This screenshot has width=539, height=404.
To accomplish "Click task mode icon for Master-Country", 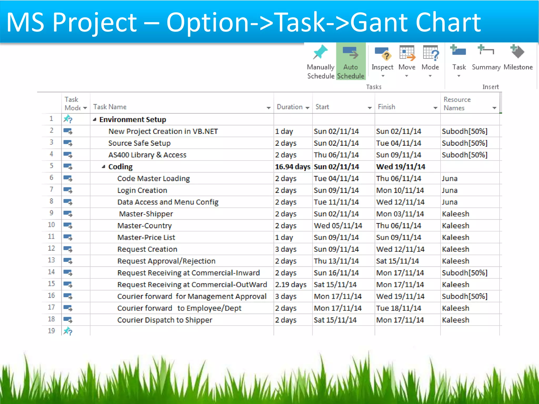I will tap(68, 225).
